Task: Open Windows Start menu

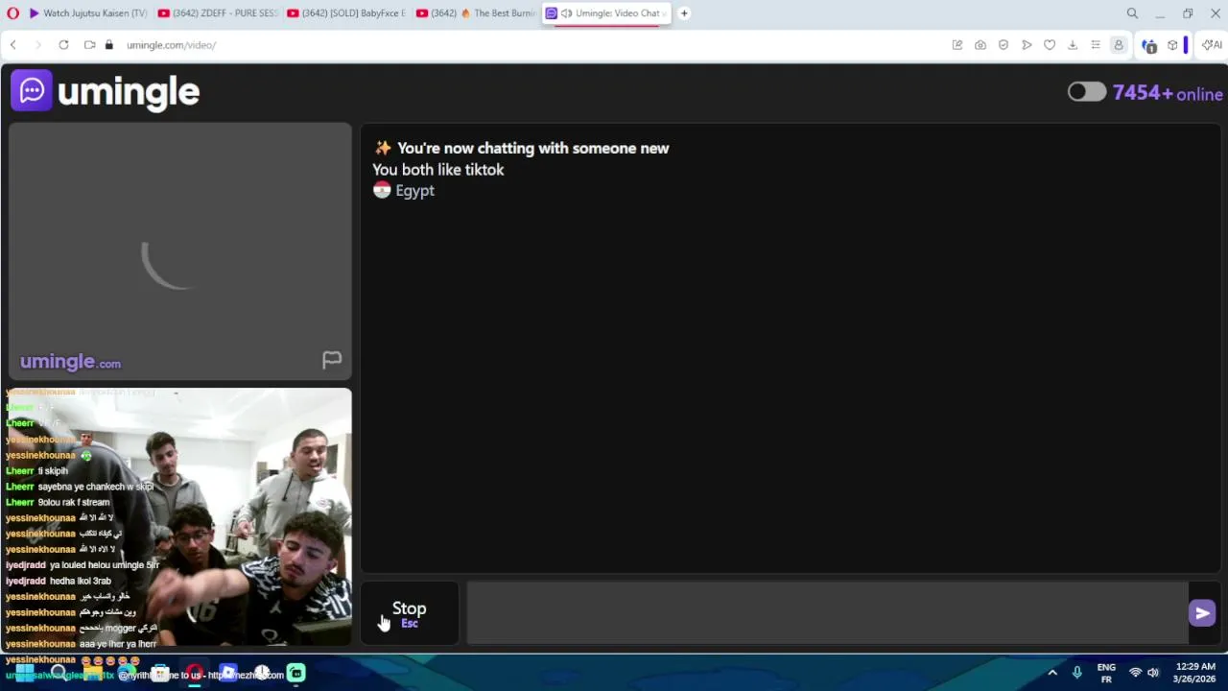Action: [x=25, y=673]
